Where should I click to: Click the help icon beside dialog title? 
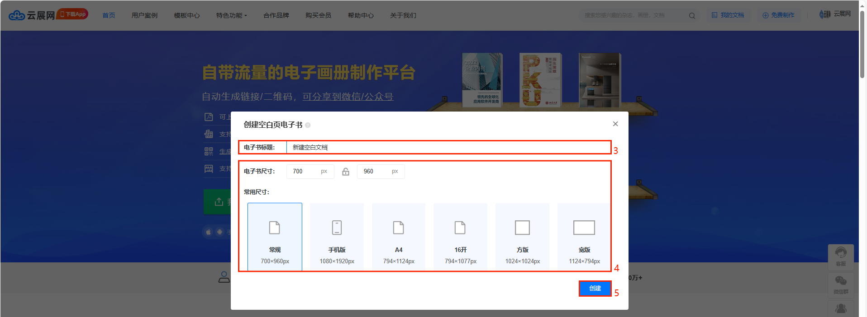(308, 125)
